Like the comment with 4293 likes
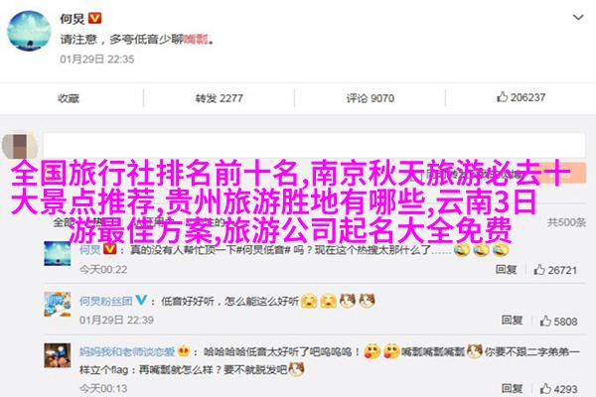 (x=558, y=389)
